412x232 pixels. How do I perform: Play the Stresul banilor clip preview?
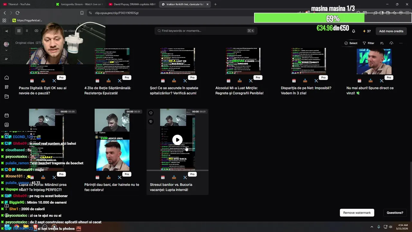click(x=177, y=140)
